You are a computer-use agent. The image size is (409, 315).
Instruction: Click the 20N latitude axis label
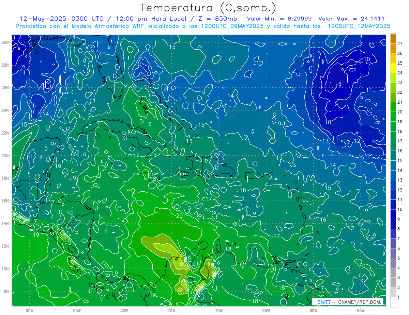click(5, 156)
